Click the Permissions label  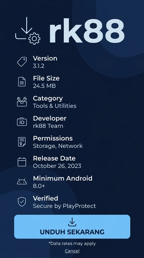pyautogui.click(x=53, y=138)
